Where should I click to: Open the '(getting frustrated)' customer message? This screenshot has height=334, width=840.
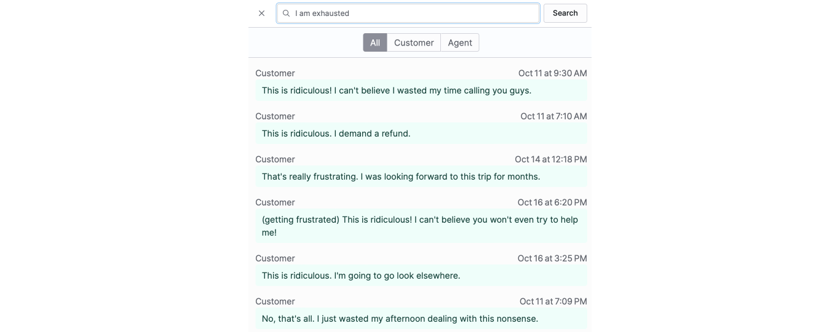pos(419,226)
